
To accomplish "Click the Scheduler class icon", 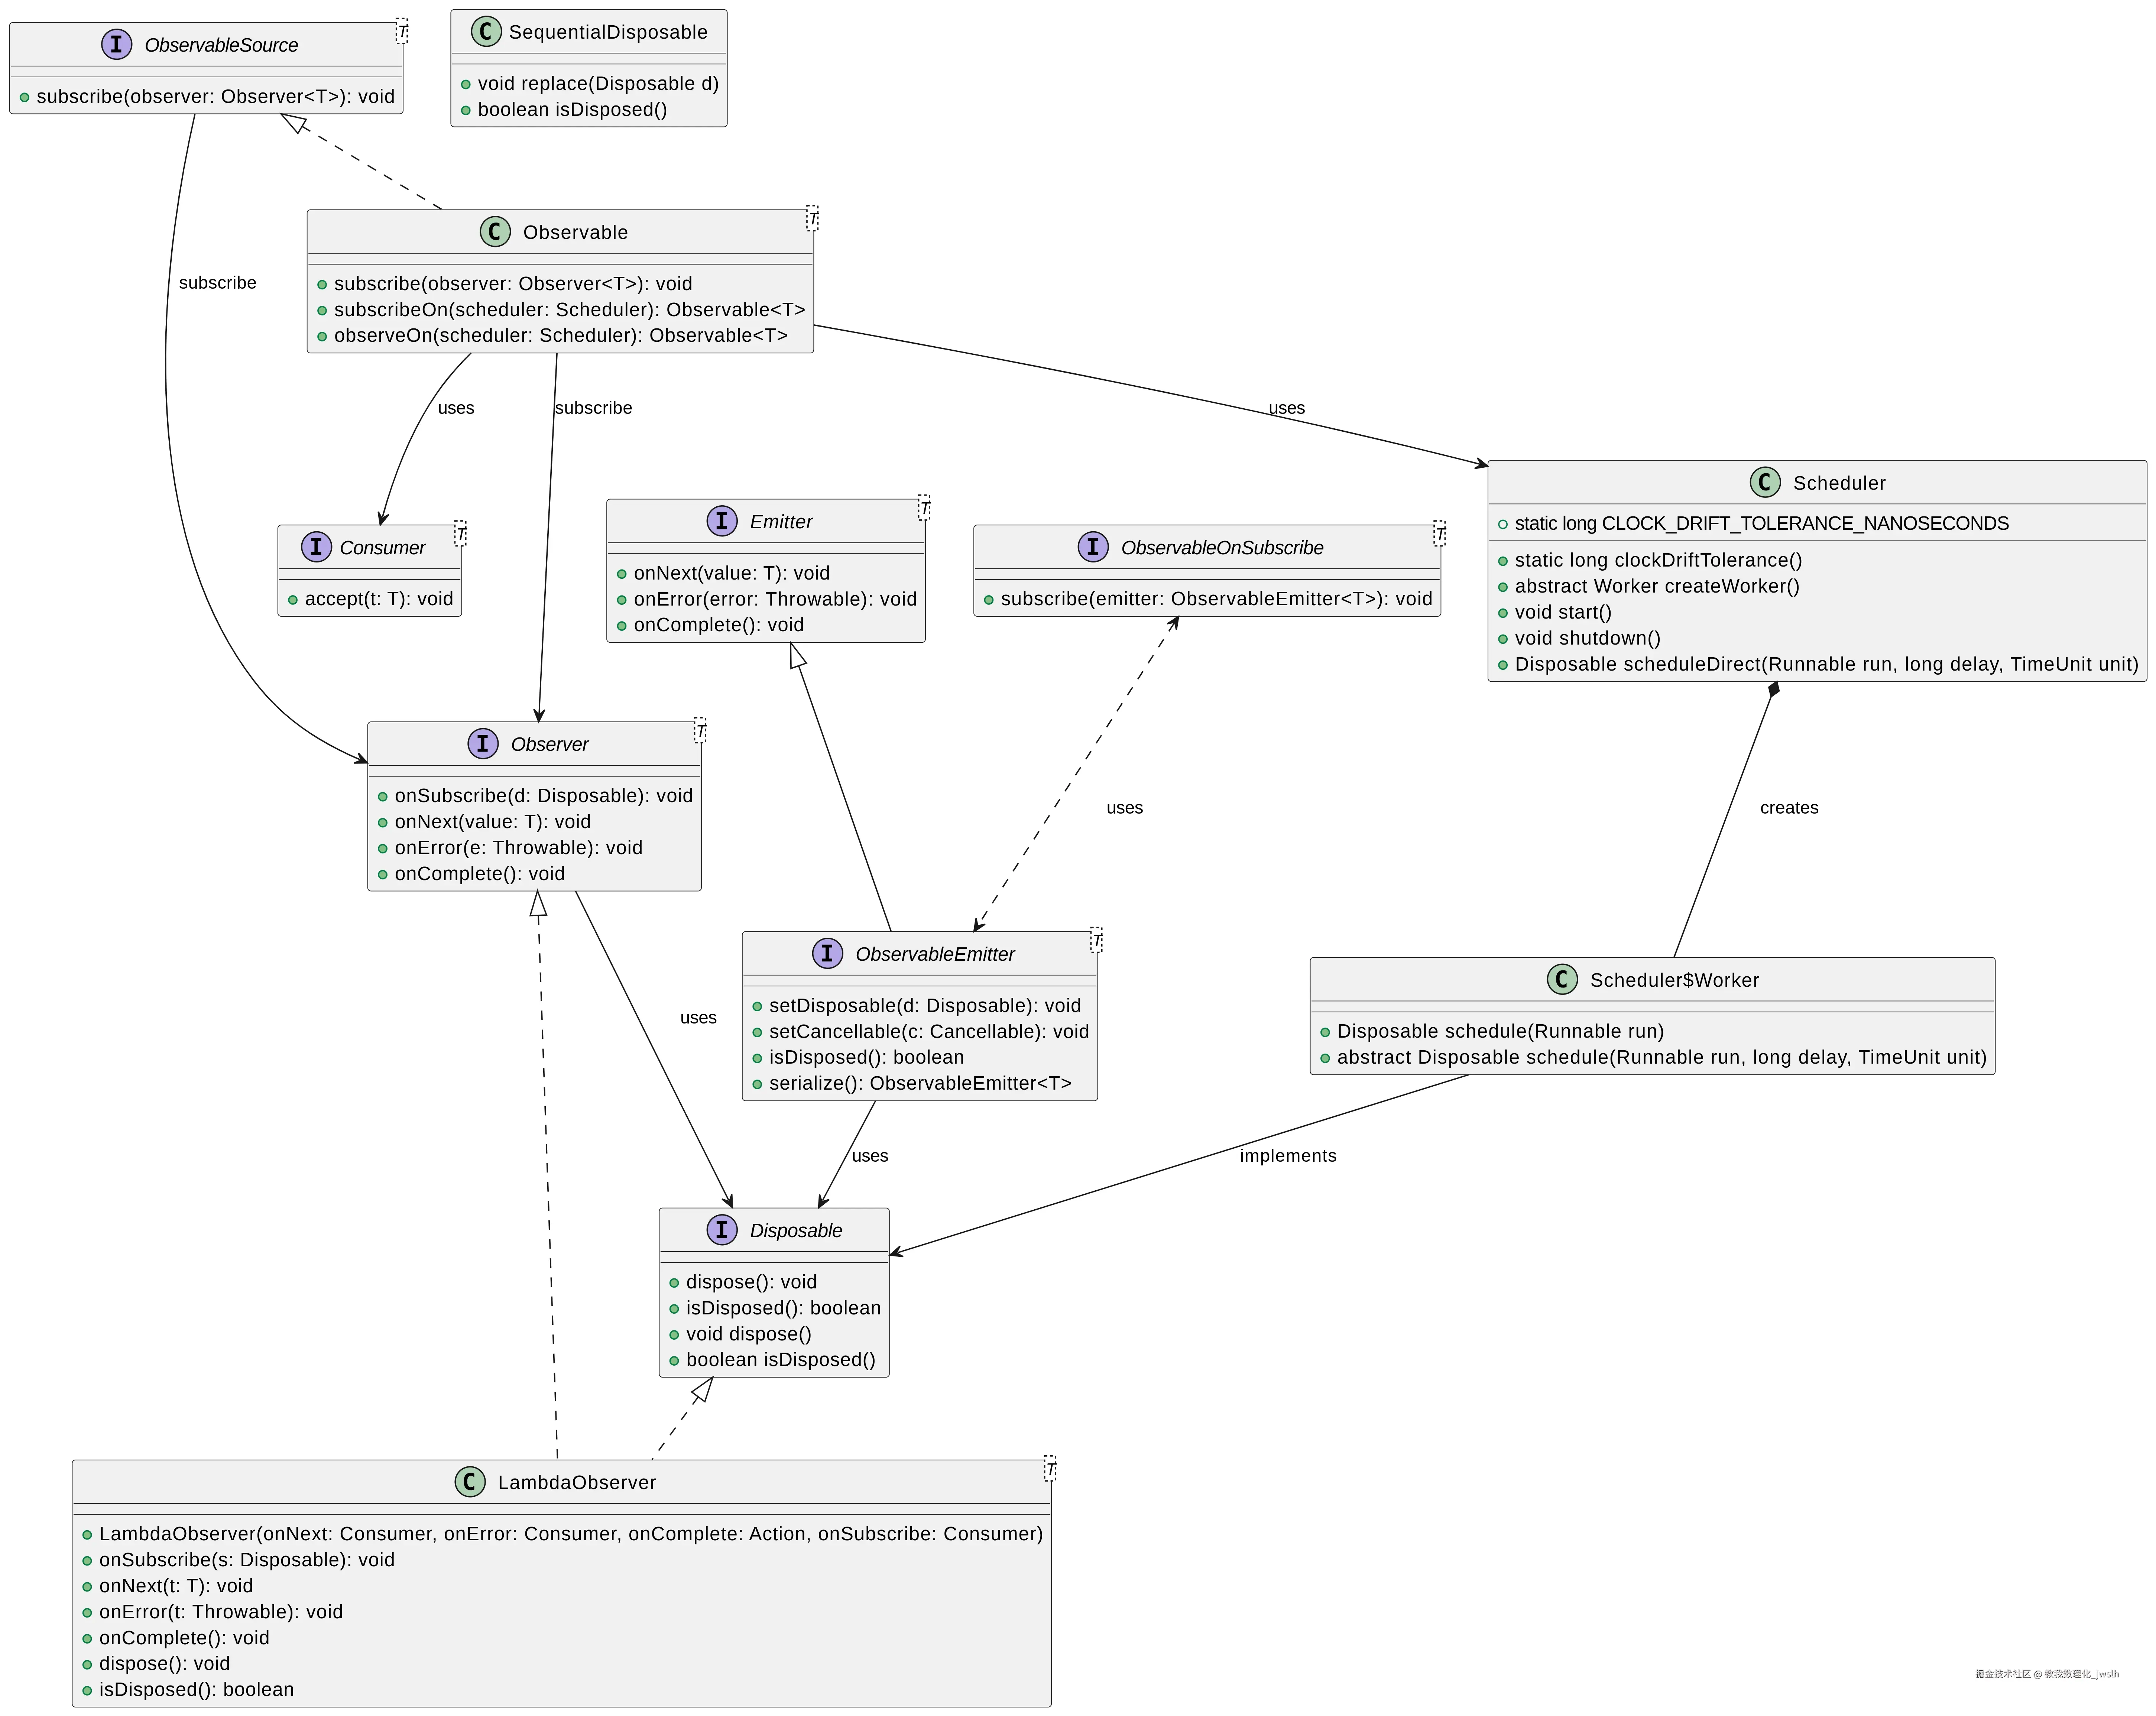I will (1765, 482).
